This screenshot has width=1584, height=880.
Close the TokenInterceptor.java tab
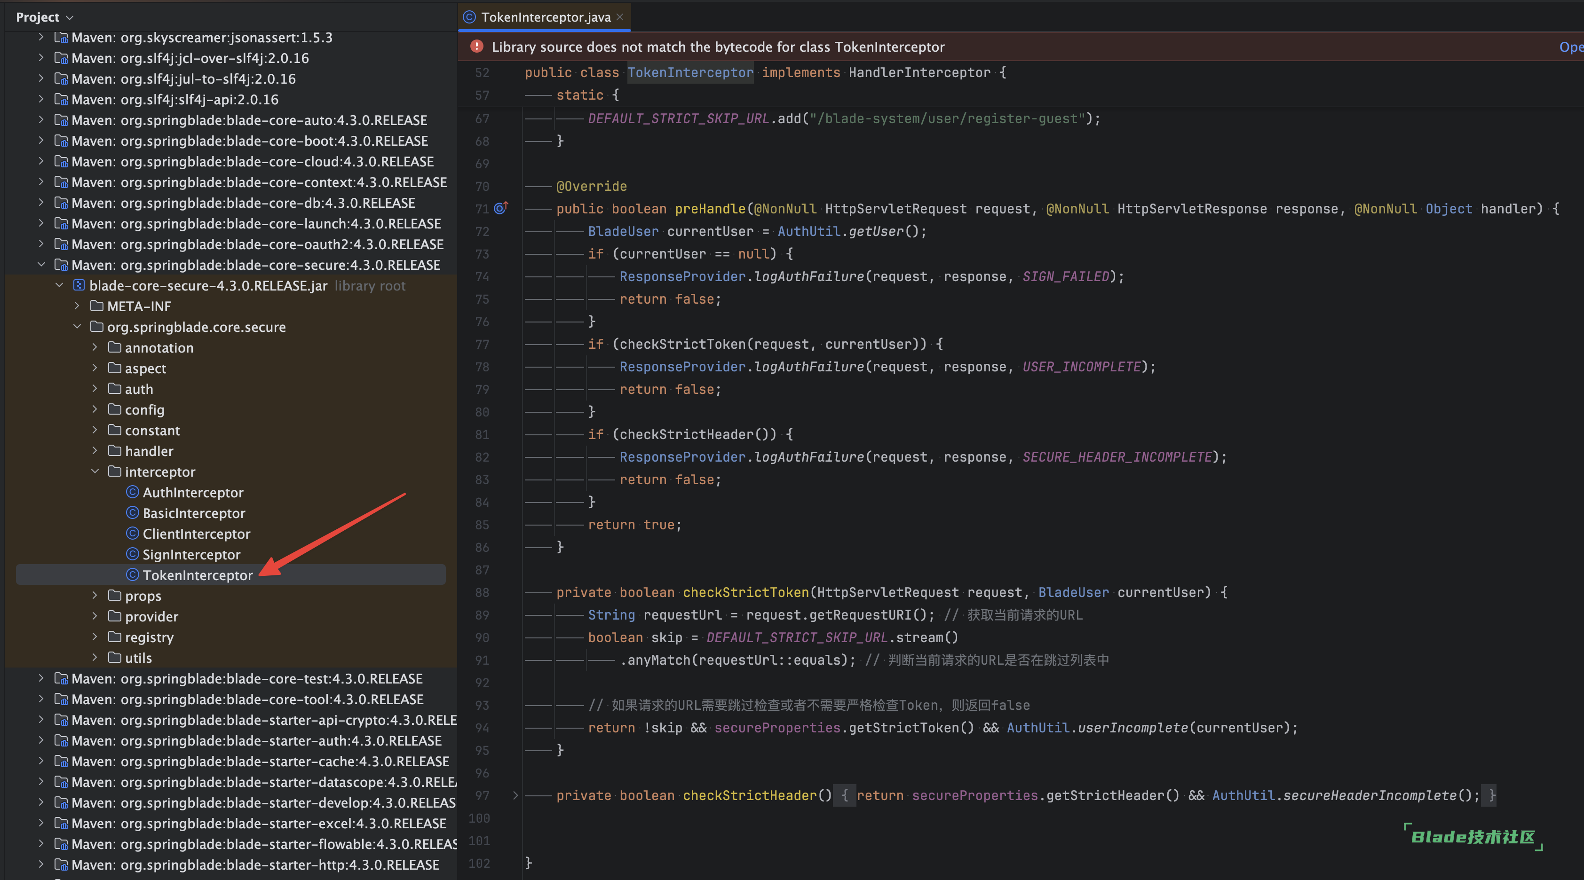tap(620, 17)
